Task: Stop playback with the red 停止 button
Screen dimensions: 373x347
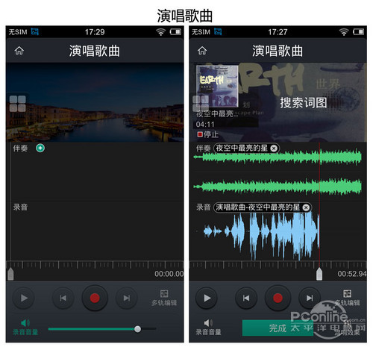Action: click(207, 134)
